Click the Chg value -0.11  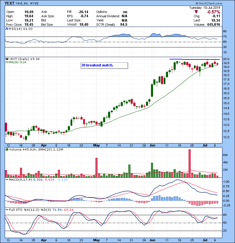pos(216,16)
